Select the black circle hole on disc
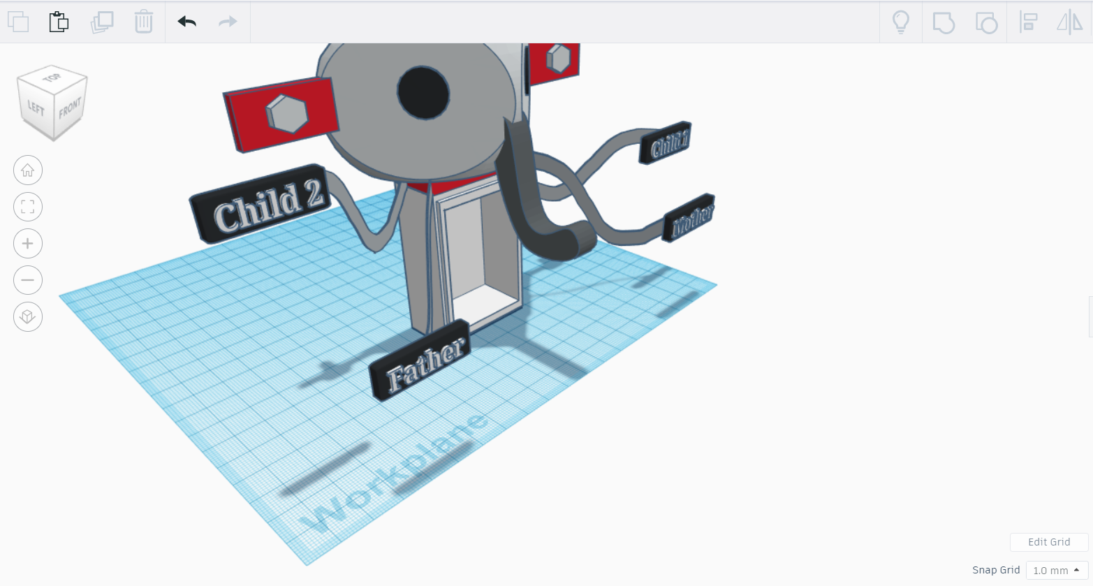 [x=423, y=92]
